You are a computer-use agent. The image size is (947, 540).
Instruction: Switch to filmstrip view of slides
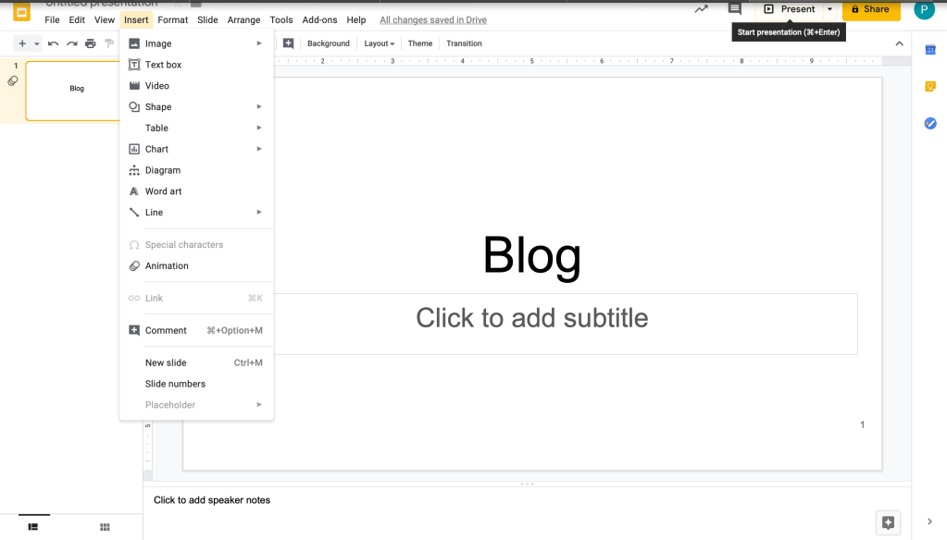click(33, 527)
